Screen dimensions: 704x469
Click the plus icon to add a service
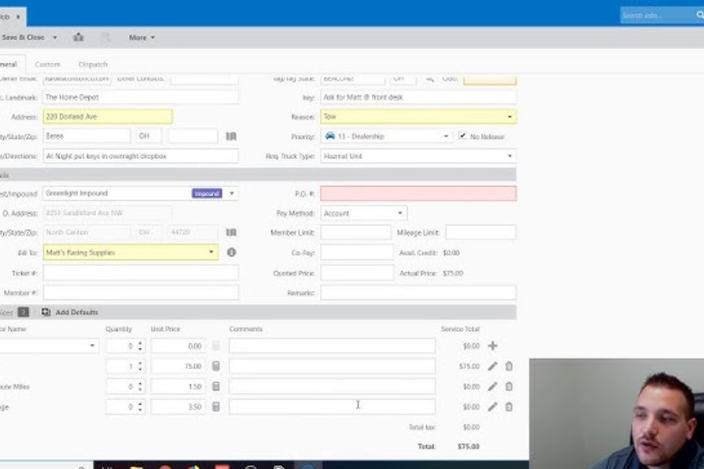coord(493,345)
